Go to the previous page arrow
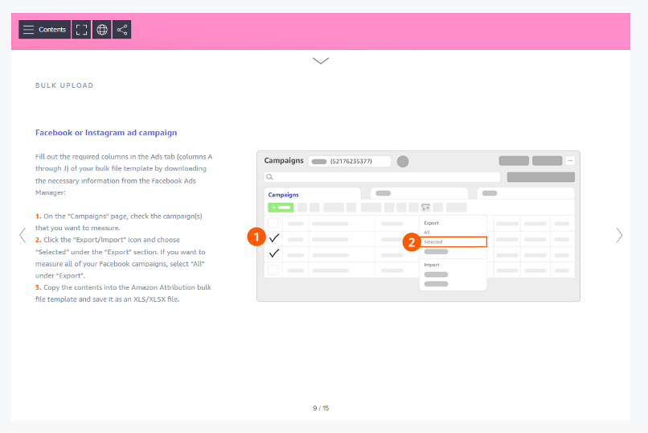The height and width of the screenshot is (433, 648). (x=23, y=235)
